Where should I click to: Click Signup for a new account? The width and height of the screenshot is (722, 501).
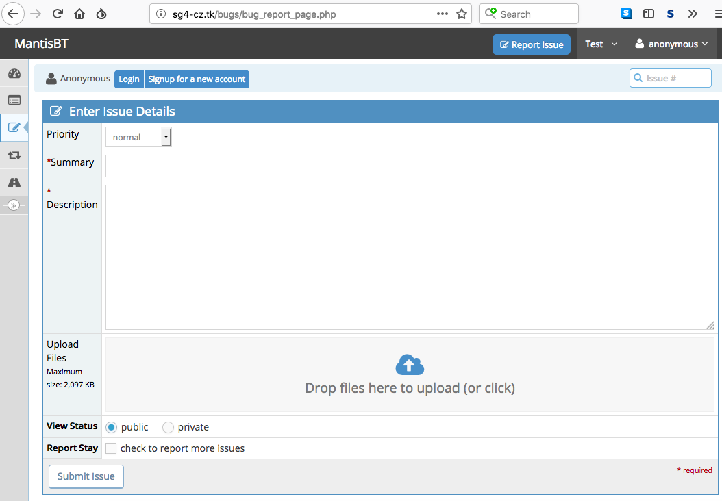tap(197, 79)
